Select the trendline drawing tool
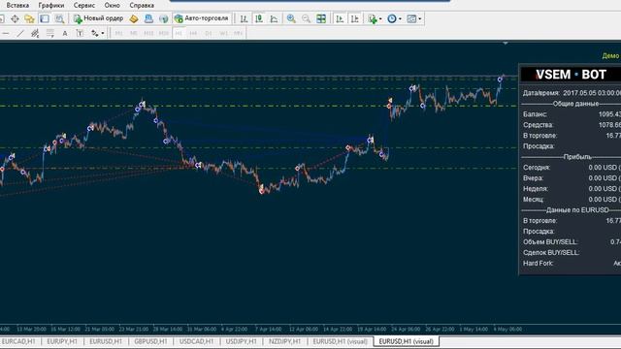621x349 pixels. (x=20, y=34)
